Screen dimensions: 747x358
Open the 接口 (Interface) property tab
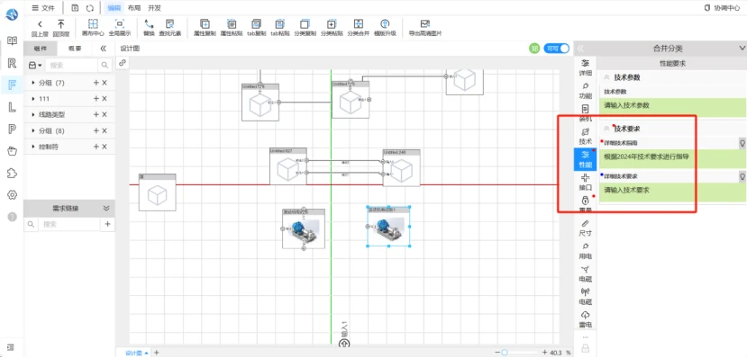585,183
